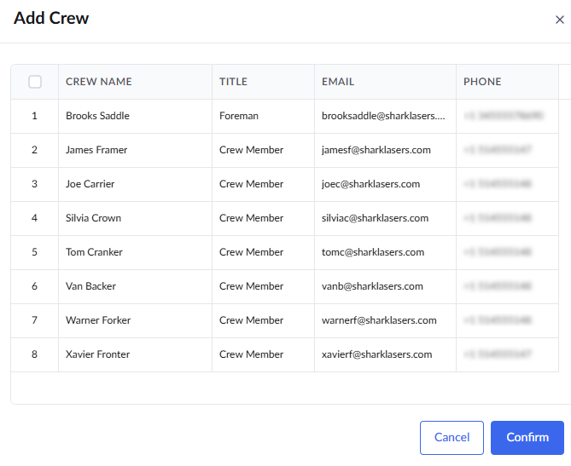The image size is (571, 466).
Task: Click email warnerf@sharklasers.com
Action: click(x=379, y=320)
